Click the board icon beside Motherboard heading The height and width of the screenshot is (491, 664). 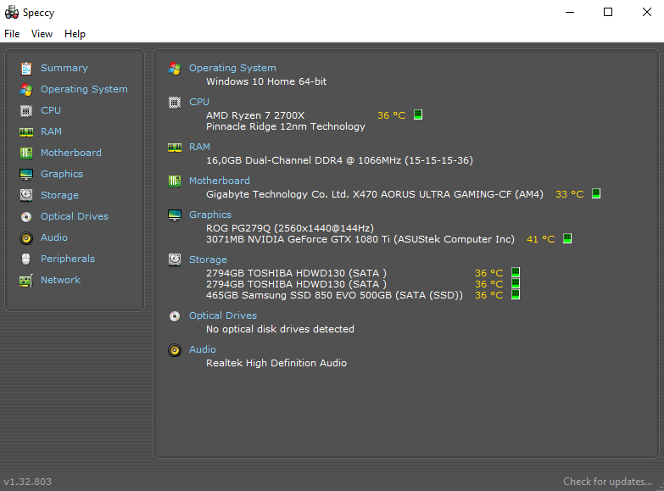click(175, 181)
